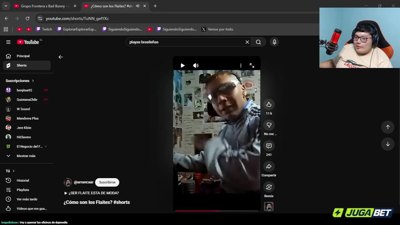Open Ver más tarde in sidebar
The image size is (400, 225).
click(x=27, y=199)
